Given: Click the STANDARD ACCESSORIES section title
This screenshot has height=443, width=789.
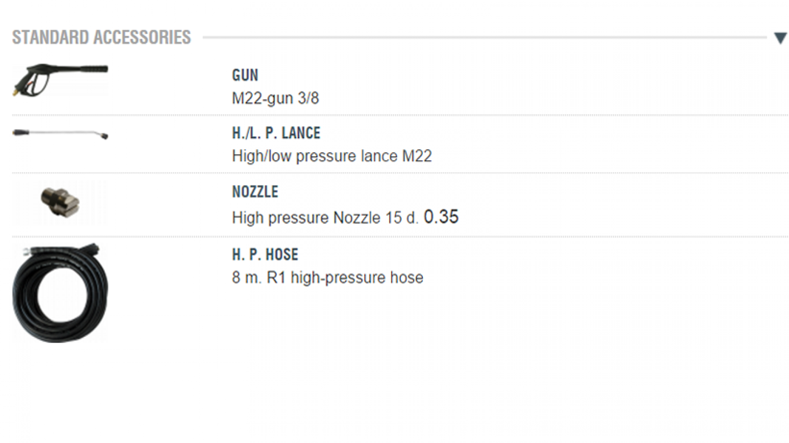Looking at the screenshot, I should (102, 37).
